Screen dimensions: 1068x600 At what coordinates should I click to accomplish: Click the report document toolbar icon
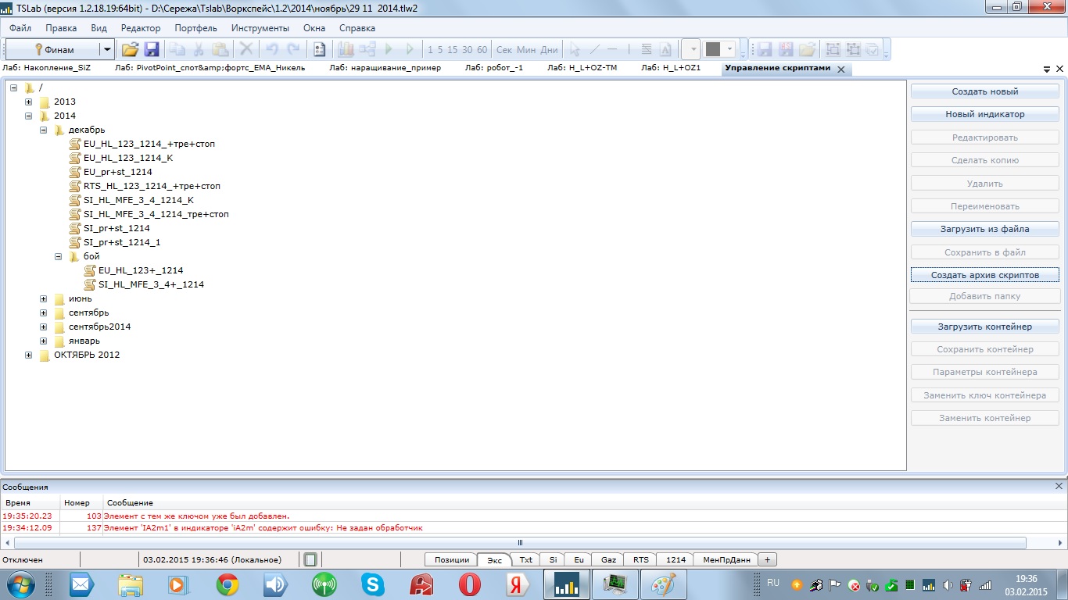coord(319,49)
